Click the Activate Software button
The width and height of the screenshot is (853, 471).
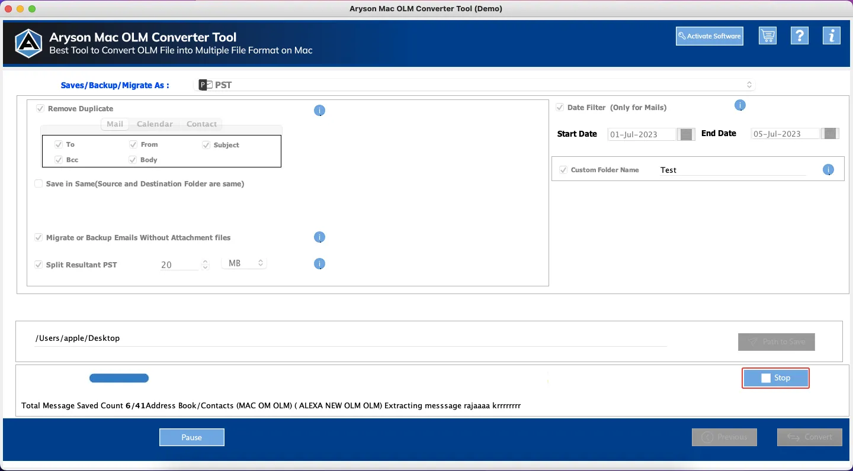(710, 36)
